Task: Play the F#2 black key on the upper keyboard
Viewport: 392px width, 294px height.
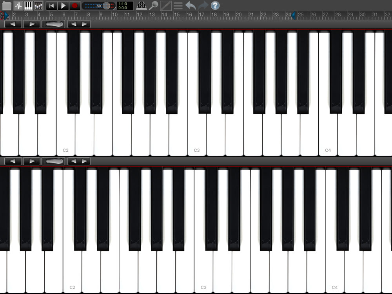Action: [x=128, y=71]
